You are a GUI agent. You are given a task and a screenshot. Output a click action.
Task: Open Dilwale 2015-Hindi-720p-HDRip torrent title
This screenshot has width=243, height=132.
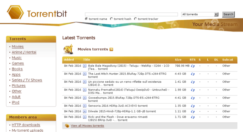click(x=122, y=111)
